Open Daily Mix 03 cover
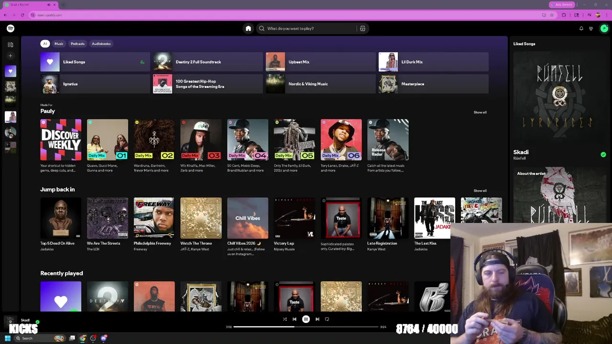This screenshot has height=344, width=612. [x=201, y=140]
